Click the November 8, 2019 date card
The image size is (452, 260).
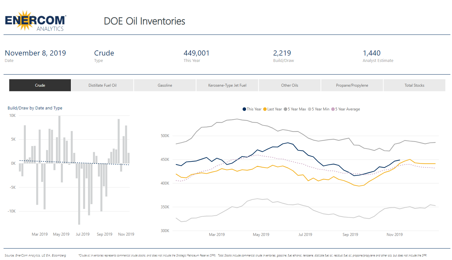click(x=35, y=53)
